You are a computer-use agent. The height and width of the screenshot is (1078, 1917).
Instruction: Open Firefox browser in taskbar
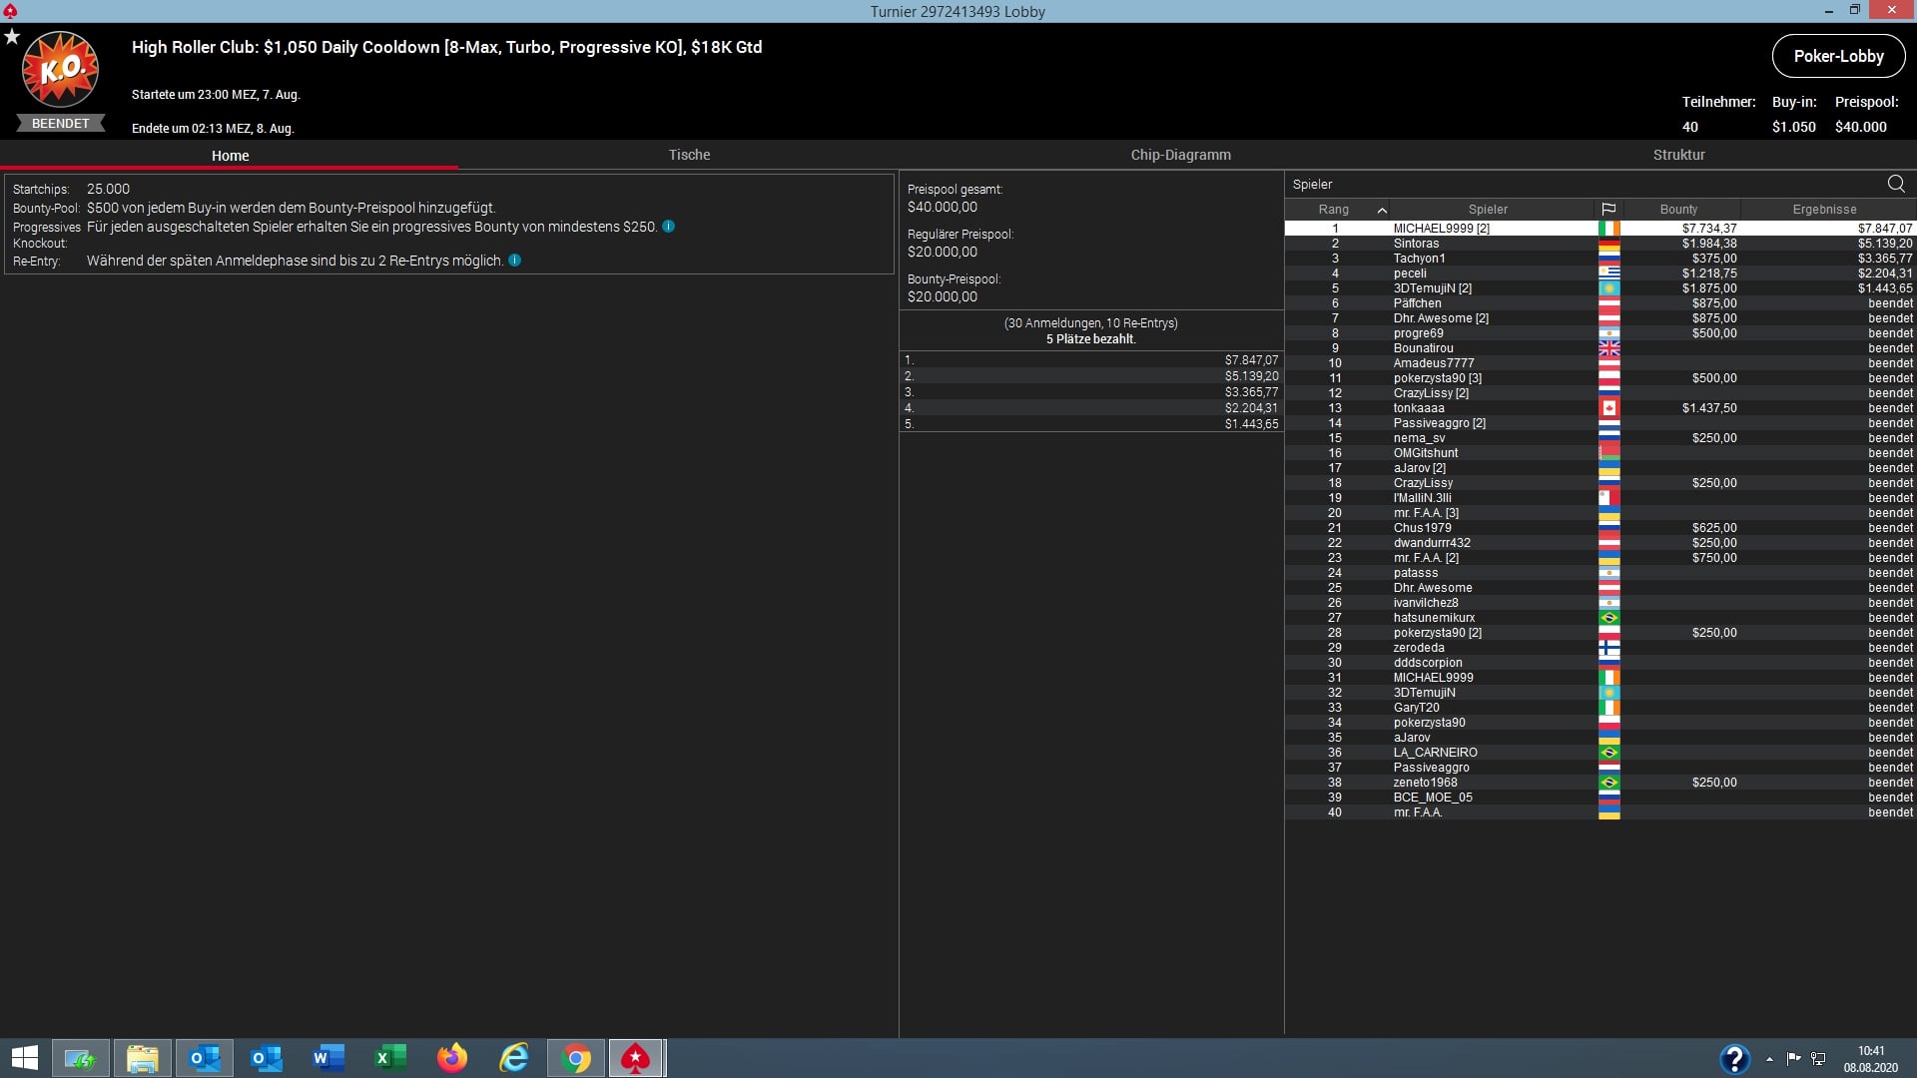click(x=451, y=1057)
